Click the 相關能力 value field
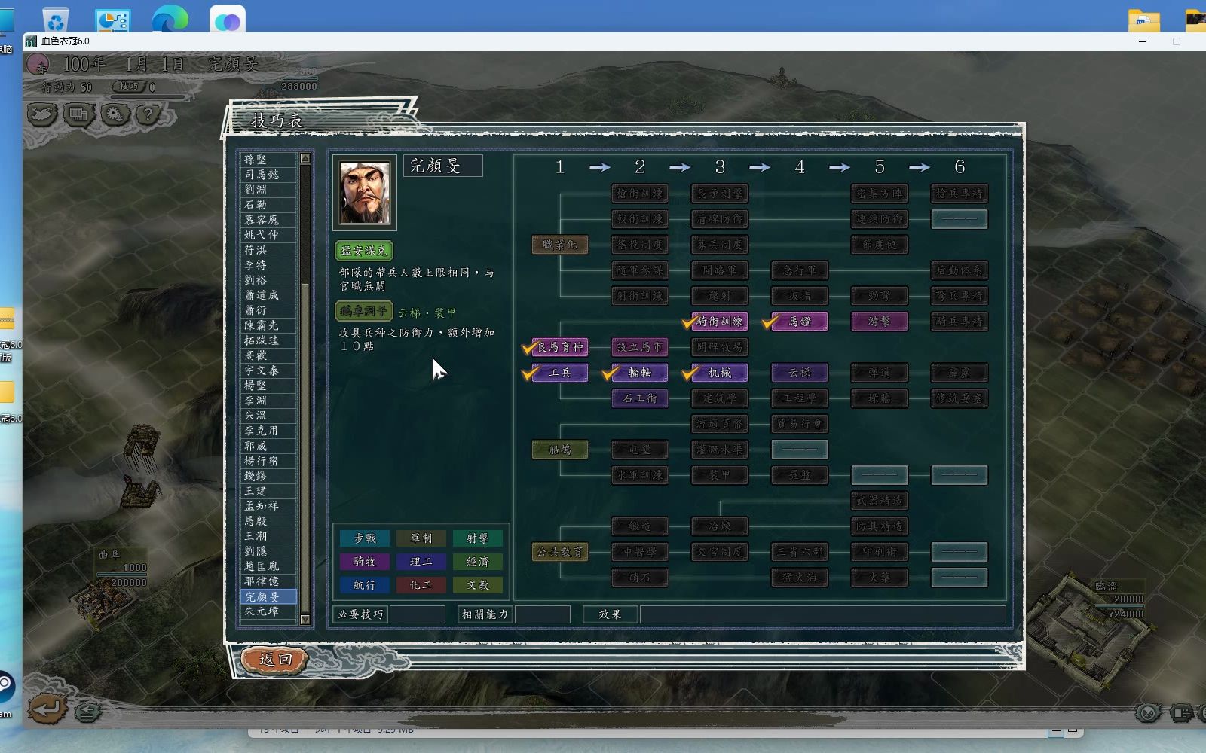This screenshot has width=1206, height=753. [x=543, y=614]
